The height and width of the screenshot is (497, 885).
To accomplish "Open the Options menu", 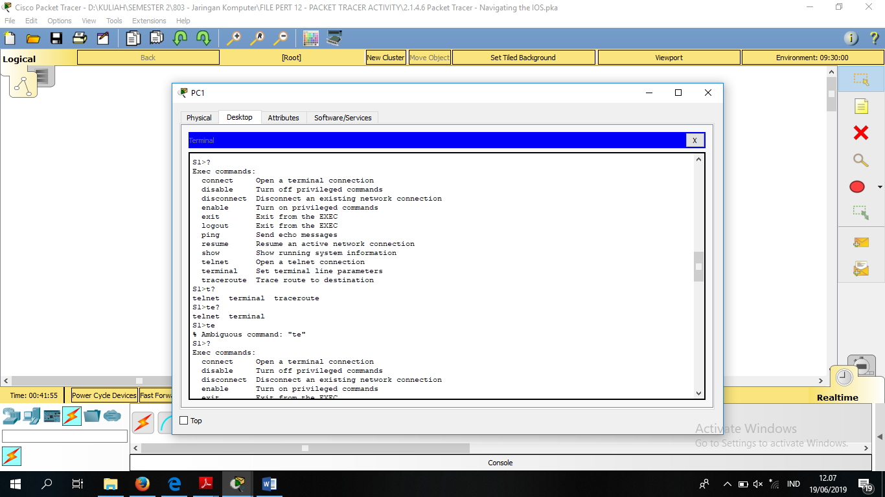I will [x=59, y=21].
